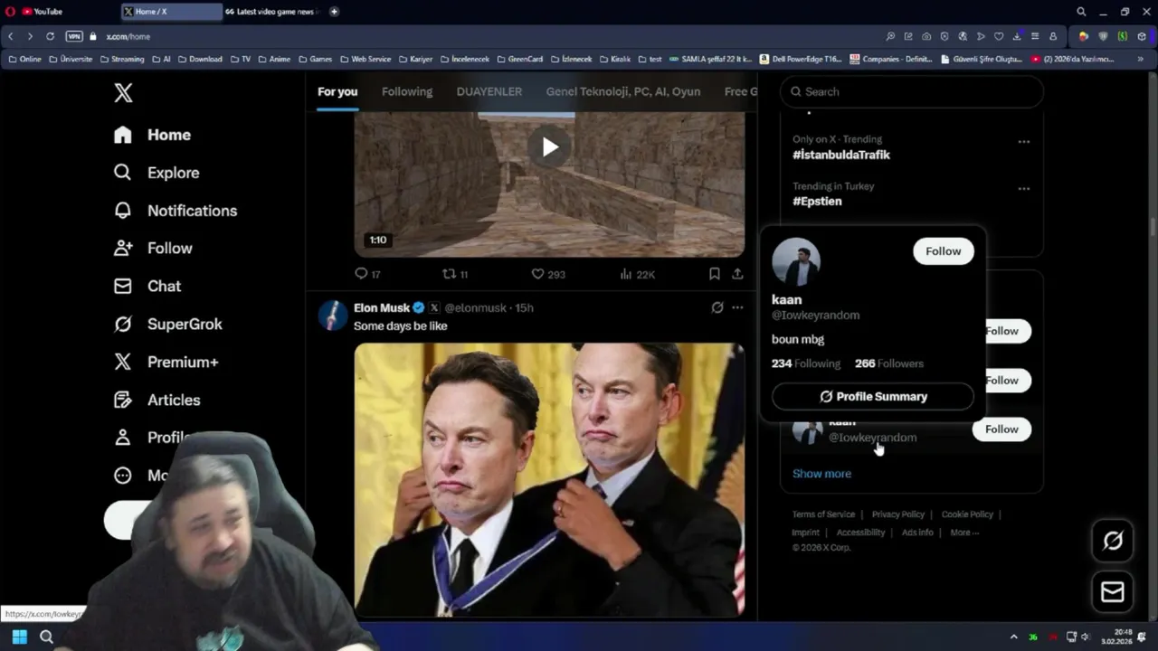
Task: Open the Ads info footer link
Action: pyautogui.click(x=917, y=533)
